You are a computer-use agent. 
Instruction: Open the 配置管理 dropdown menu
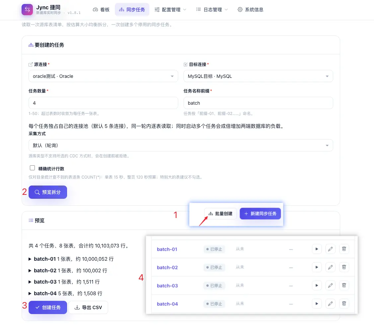[x=170, y=10]
